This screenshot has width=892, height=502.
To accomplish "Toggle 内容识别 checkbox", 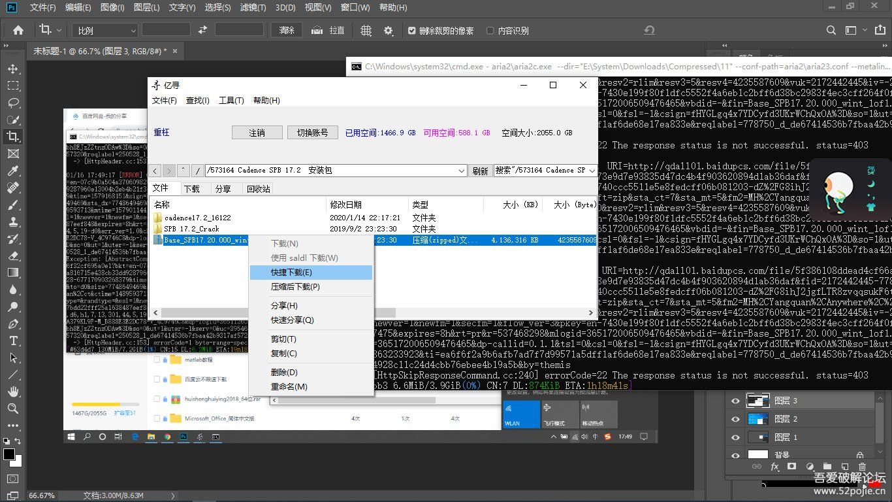I will [x=490, y=31].
